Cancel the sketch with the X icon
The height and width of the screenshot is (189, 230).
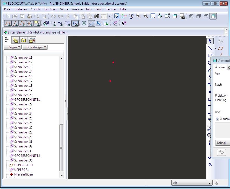pyautogui.click(x=210, y=164)
